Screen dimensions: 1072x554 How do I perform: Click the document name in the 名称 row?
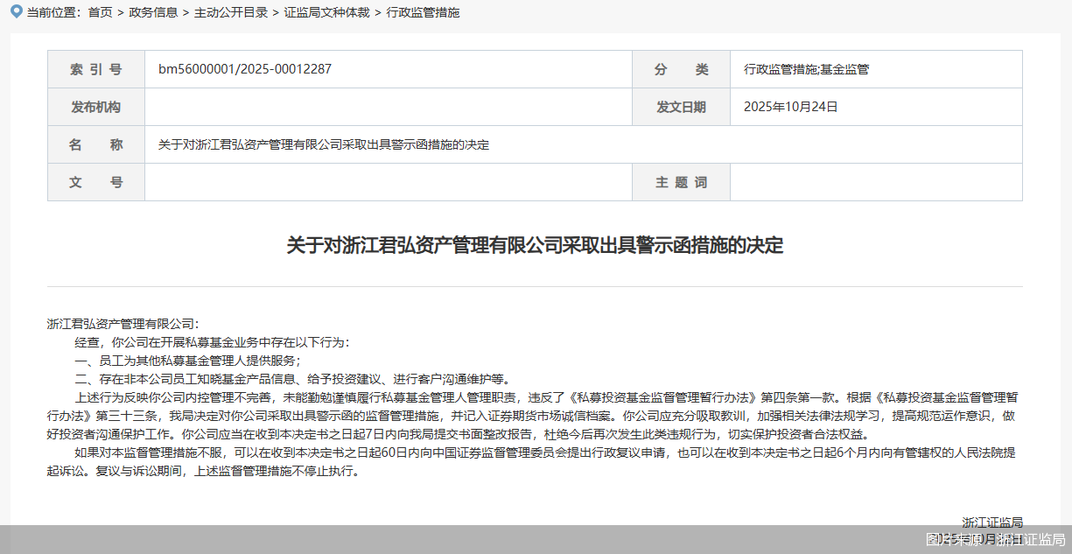pyautogui.click(x=324, y=144)
